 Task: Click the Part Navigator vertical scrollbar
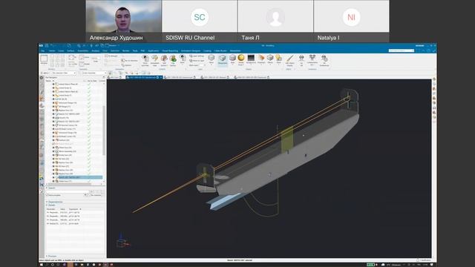104,131
